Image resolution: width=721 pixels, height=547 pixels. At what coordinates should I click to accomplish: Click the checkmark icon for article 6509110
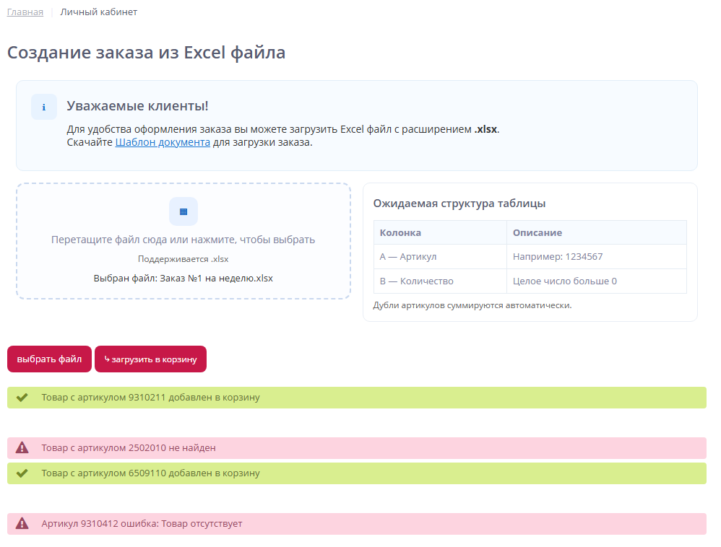(22, 473)
